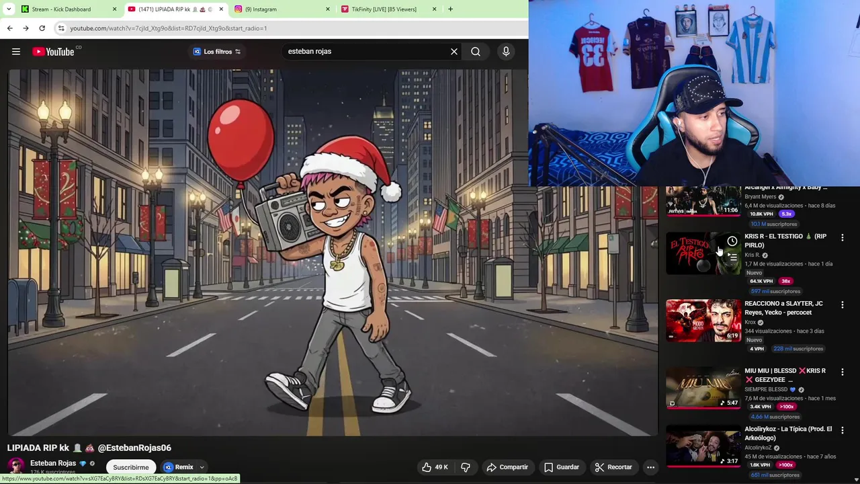The width and height of the screenshot is (860, 484).
Task: Open site info icon in address bar
Action: [61, 28]
